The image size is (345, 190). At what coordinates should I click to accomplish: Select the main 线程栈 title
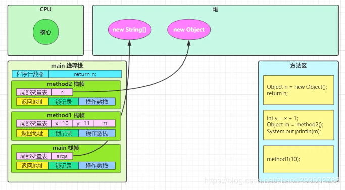pos(67,66)
